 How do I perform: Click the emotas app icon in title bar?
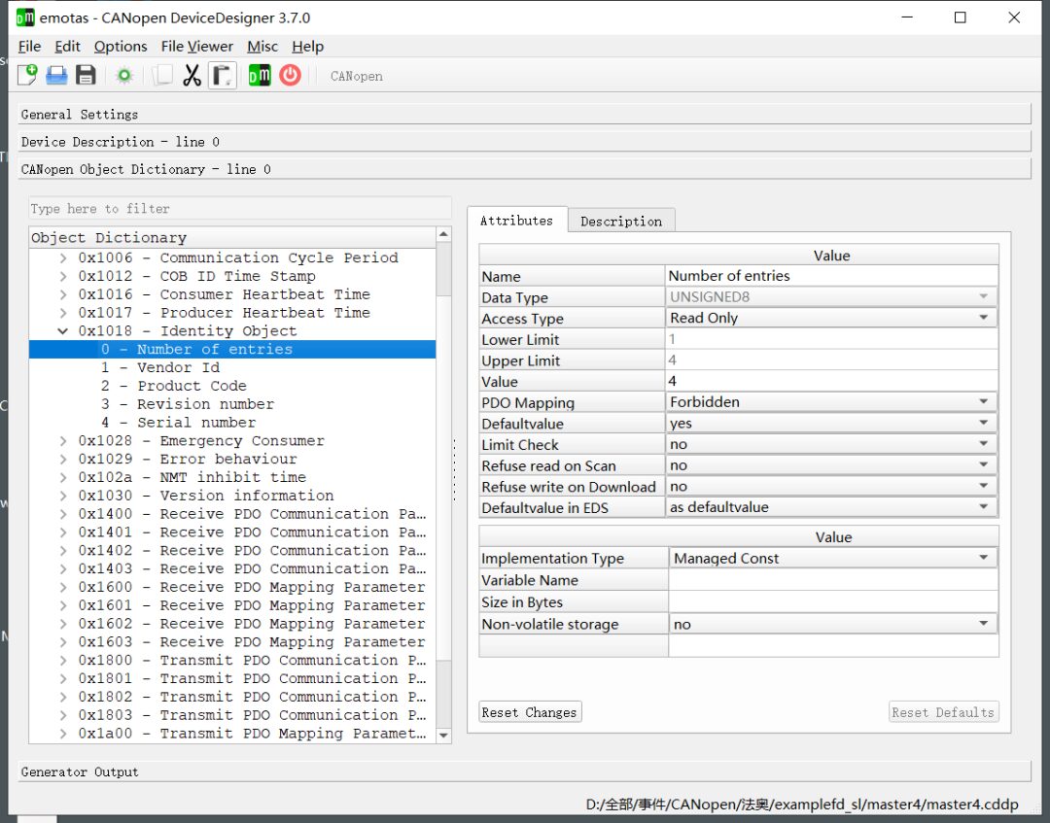pos(25,17)
